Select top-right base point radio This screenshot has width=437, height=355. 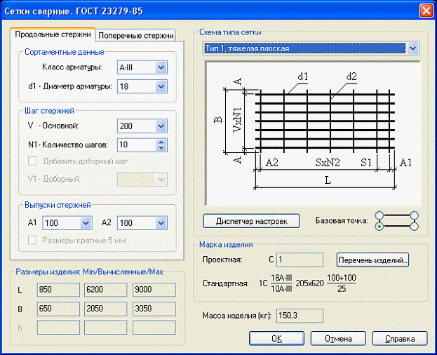(x=415, y=215)
